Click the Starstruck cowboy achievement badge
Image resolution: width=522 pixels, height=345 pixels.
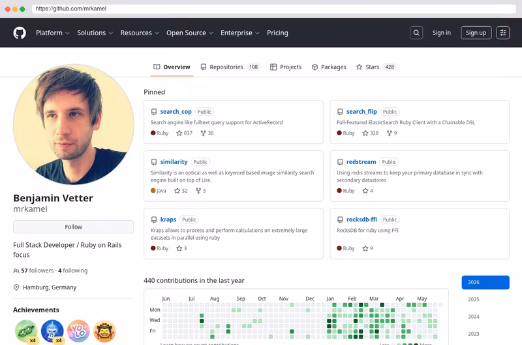click(x=104, y=331)
